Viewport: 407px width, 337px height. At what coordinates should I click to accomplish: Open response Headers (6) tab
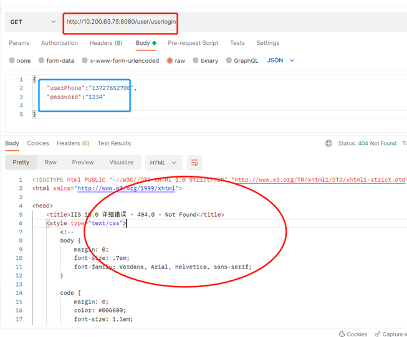pyautogui.click(x=73, y=143)
